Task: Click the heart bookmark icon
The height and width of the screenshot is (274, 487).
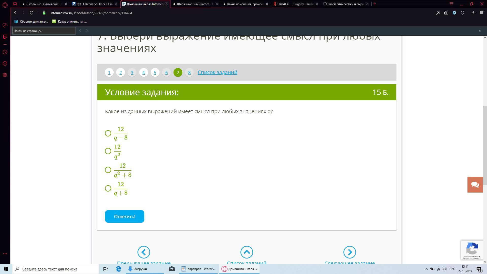Action: click(x=462, y=13)
